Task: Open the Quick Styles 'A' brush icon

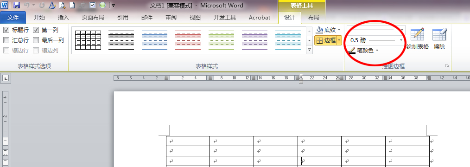Action: (52, 5)
